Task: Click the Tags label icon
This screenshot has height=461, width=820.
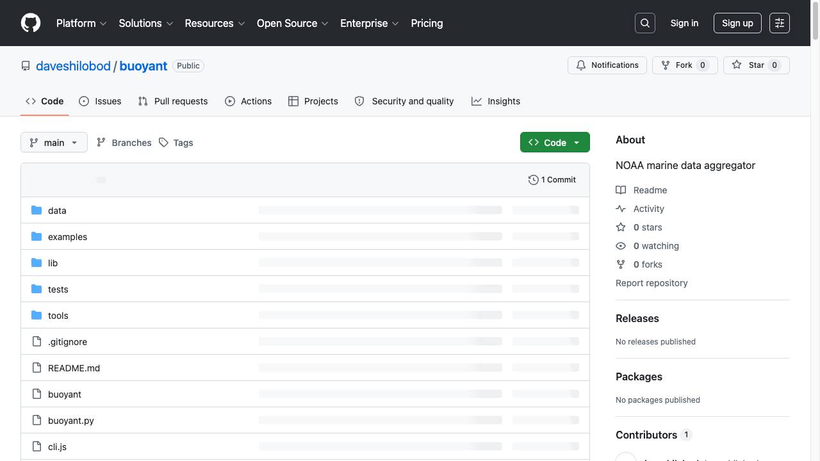Action: click(164, 143)
